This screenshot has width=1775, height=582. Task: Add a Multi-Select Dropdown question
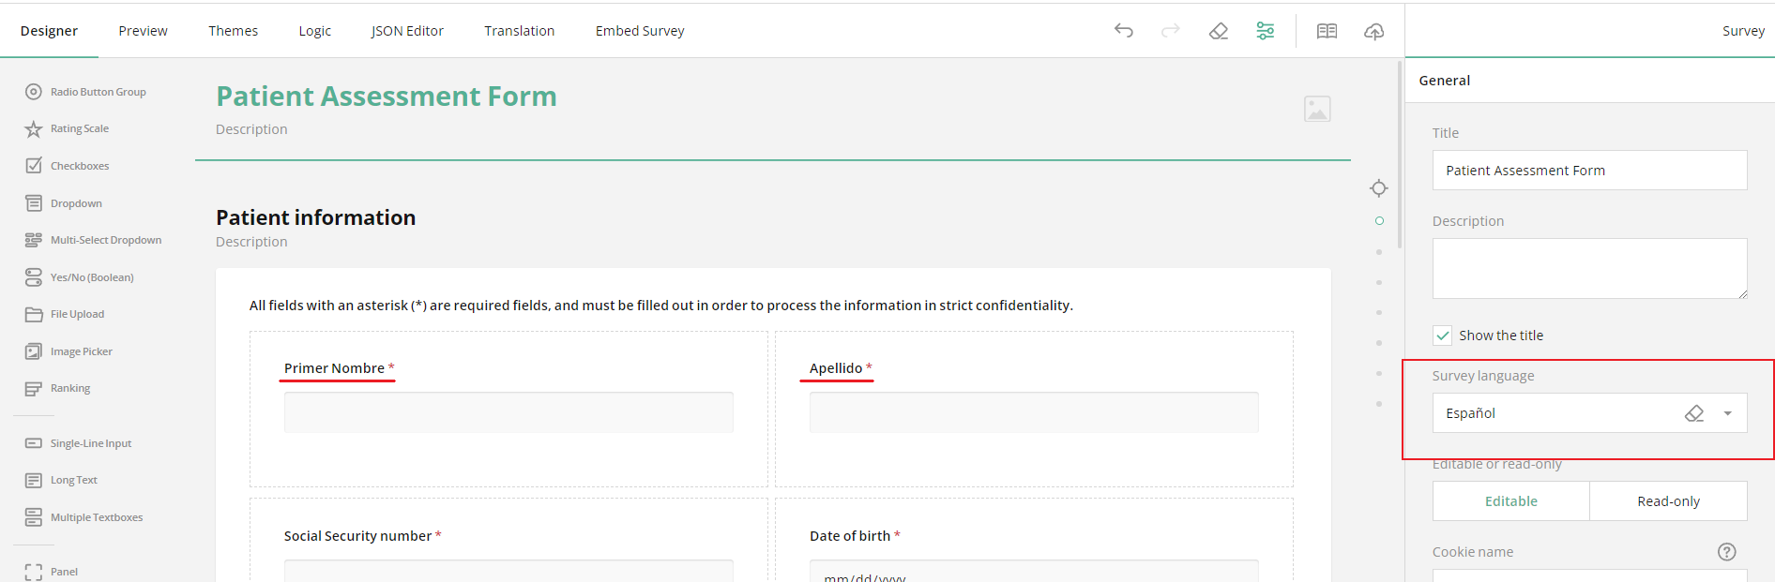pyautogui.click(x=106, y=239)
